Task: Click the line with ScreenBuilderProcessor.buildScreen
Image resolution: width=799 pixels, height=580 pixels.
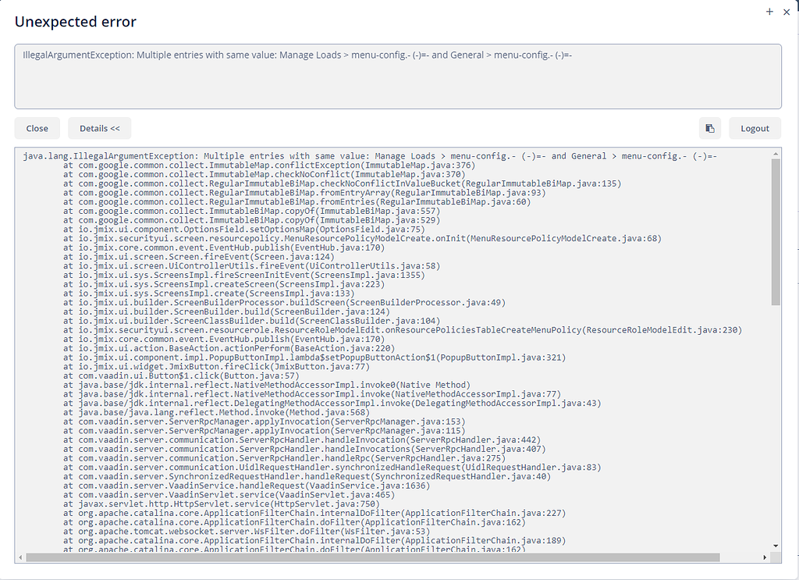Action: point(284,303)
